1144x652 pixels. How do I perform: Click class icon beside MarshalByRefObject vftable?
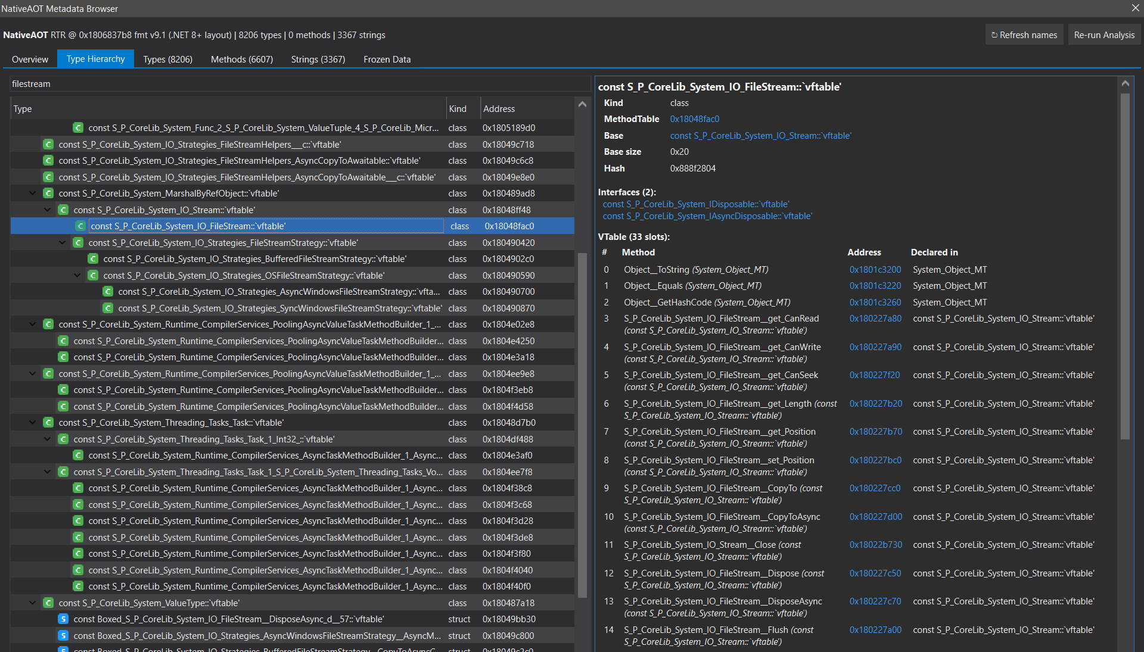pos(48,194)
